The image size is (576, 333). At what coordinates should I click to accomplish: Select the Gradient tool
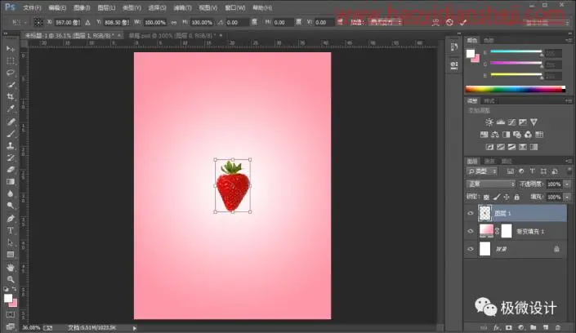(11, 182)
